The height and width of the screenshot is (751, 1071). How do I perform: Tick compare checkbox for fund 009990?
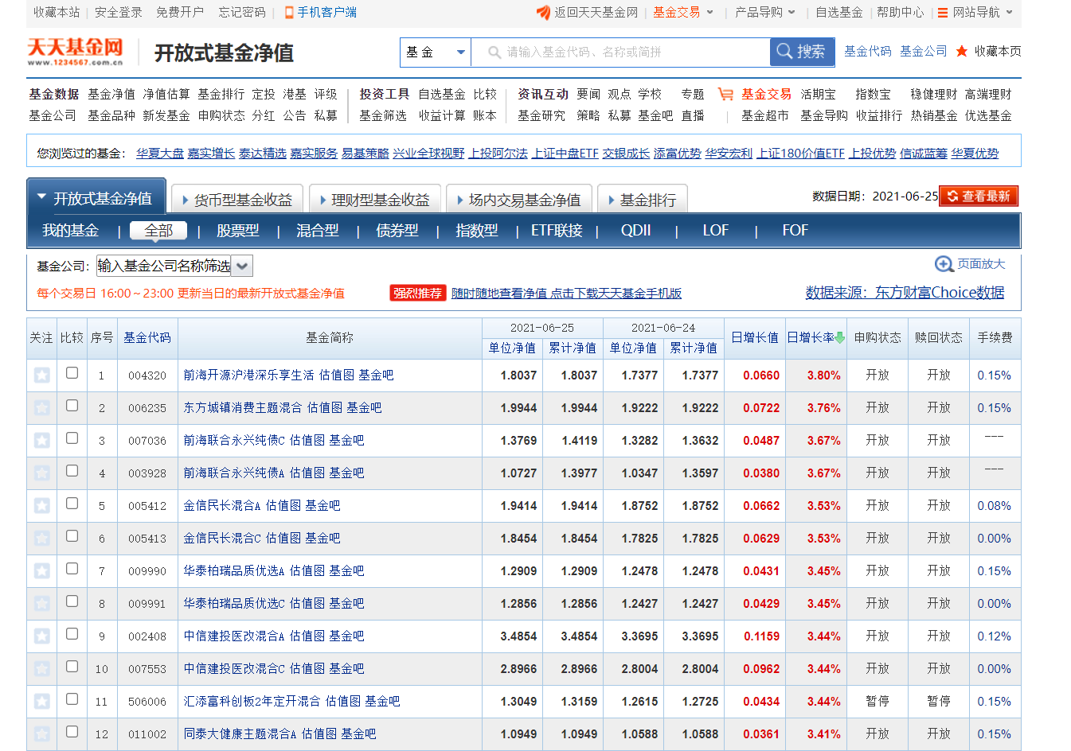pyautogui.click(x=72, y=569)
